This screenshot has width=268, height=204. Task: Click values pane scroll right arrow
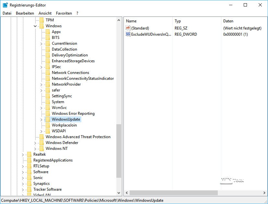point(264,193)
